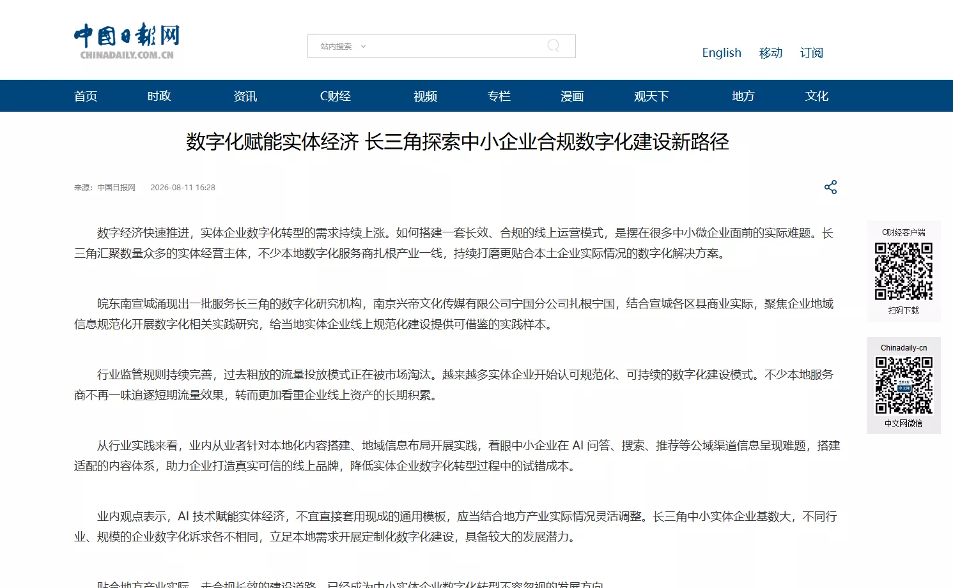
Task: Click paragraph starting 数字经济快速推进
Action: tap(454, 243)
